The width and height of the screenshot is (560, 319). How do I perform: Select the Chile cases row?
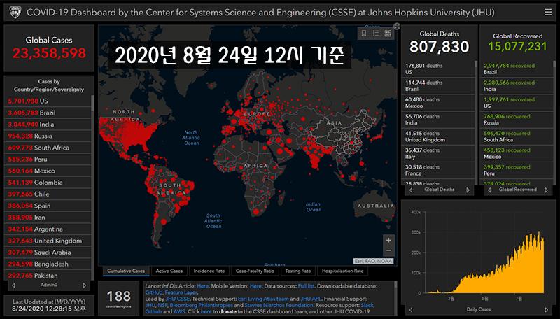point(48,194)
